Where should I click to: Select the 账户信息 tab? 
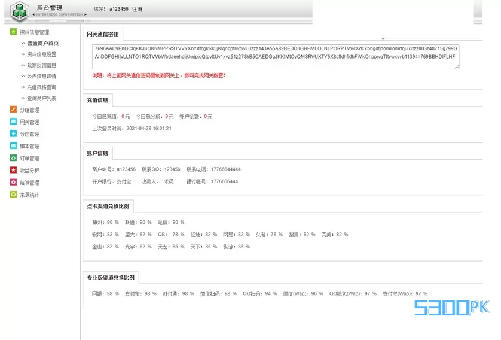(97, 153)
